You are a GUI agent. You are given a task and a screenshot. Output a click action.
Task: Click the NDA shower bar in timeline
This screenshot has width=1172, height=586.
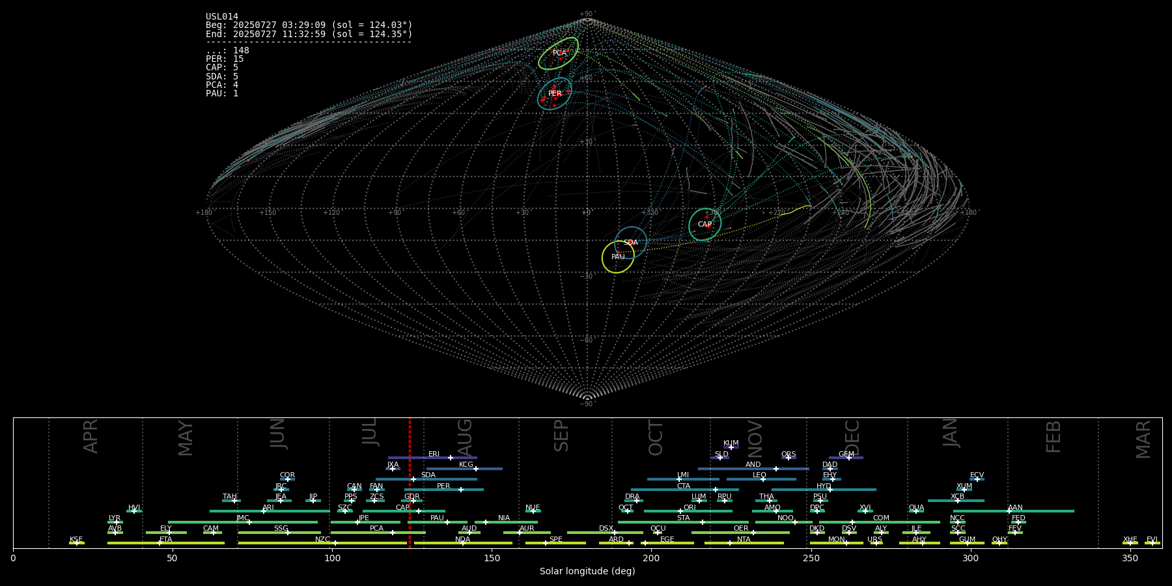pos(463,543)
